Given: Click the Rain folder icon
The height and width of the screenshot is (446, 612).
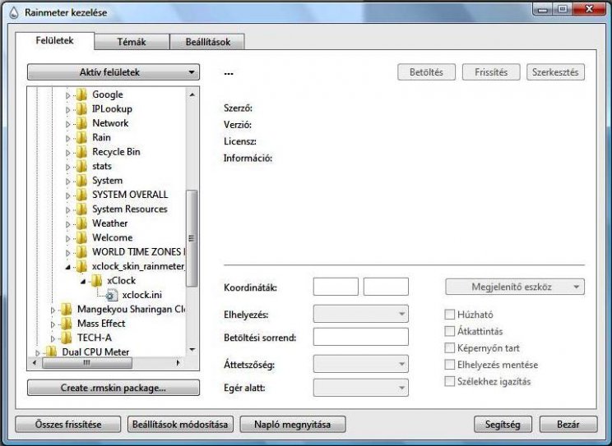Looking at the screenshot, I should click(81, 138).
